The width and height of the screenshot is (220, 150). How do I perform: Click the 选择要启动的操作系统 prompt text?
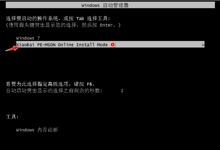click(x=32, y=19)
